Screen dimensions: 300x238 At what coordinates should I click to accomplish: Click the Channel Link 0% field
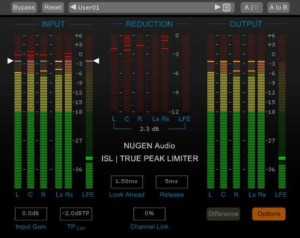click(149, 214)
